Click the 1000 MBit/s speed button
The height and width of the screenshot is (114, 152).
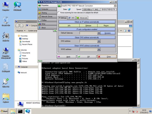coord(87,9)
